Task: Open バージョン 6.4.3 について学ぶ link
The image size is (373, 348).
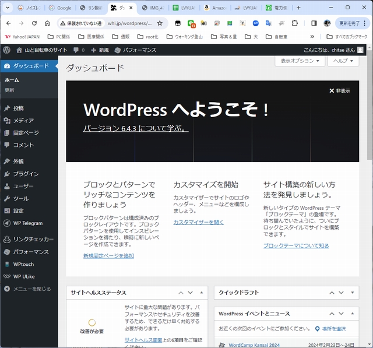Action: tap(136, 128)
